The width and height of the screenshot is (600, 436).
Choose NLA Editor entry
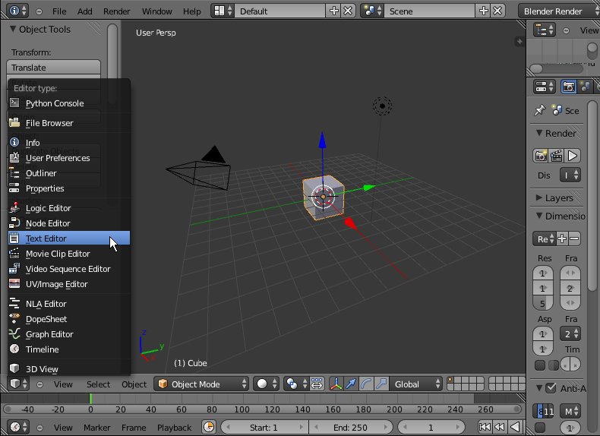tap(69, 304)
